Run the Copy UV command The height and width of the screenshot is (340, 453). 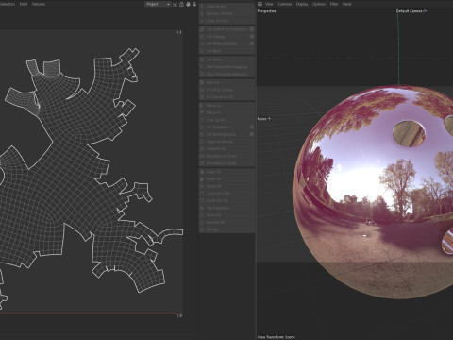[226, 172]
